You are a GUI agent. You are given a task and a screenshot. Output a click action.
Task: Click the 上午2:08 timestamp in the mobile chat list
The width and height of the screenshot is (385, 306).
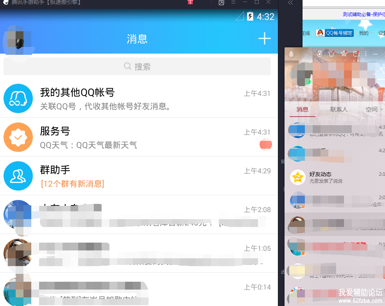tap(257, 210)
